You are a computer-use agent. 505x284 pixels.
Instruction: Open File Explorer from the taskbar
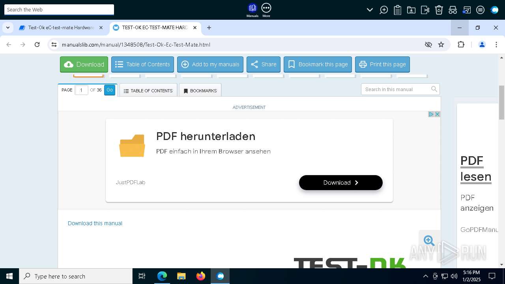pos(181,276)
